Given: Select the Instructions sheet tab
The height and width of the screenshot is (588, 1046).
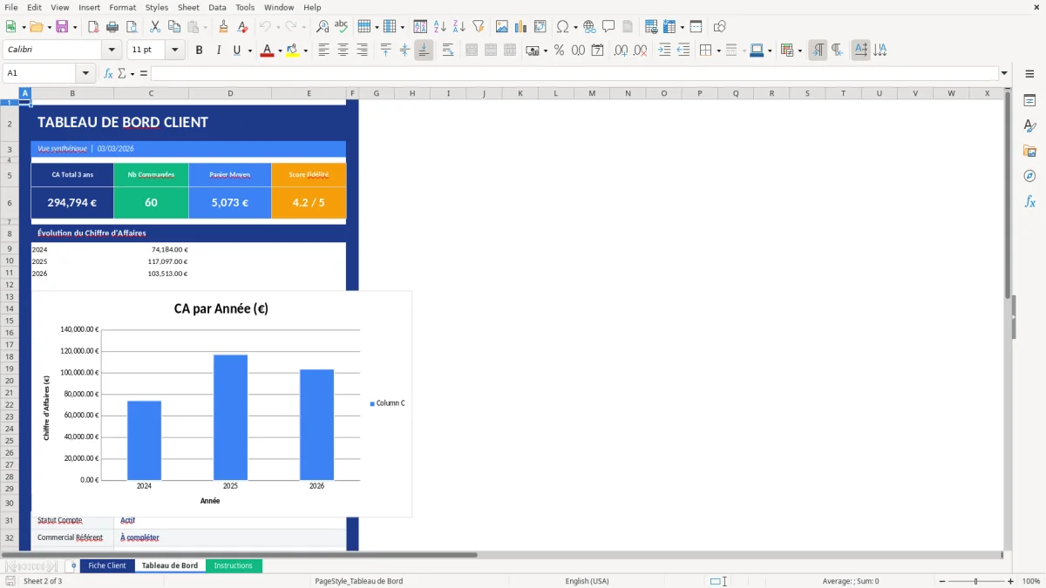Looking at the screenshot, I should click(x=234, y=564).
